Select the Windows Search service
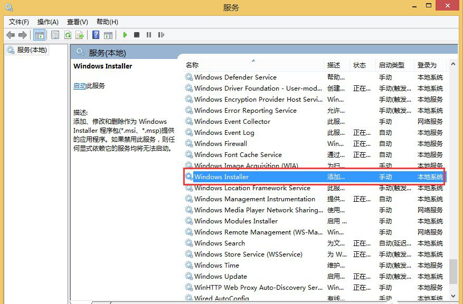 point(314,243)
